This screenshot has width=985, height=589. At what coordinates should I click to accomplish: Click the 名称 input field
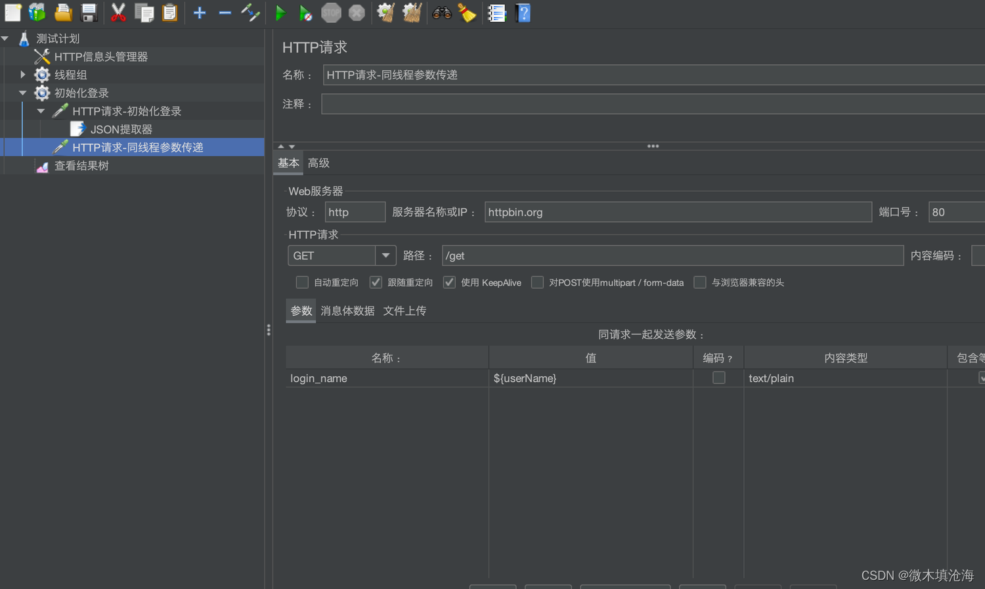[x=654, y=75]
